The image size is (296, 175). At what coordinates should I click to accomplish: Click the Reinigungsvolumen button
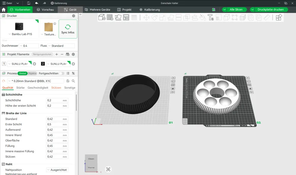tap(42, 54)
